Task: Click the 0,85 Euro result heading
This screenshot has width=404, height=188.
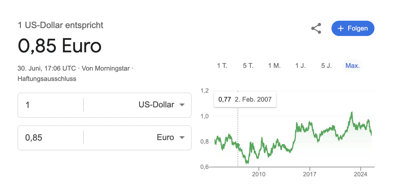Action: (x=60, y=46)
